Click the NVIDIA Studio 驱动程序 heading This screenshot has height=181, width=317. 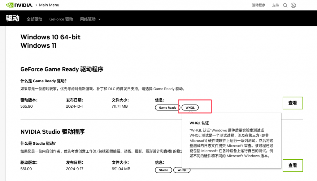(52, 132)
